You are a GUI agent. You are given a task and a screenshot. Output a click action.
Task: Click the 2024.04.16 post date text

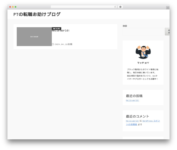(63, 44)
